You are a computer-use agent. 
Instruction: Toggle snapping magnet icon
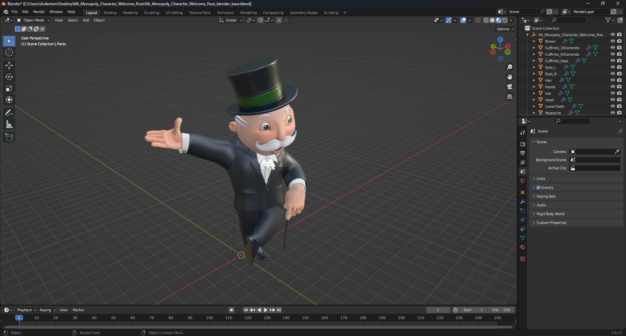(260, 20)
